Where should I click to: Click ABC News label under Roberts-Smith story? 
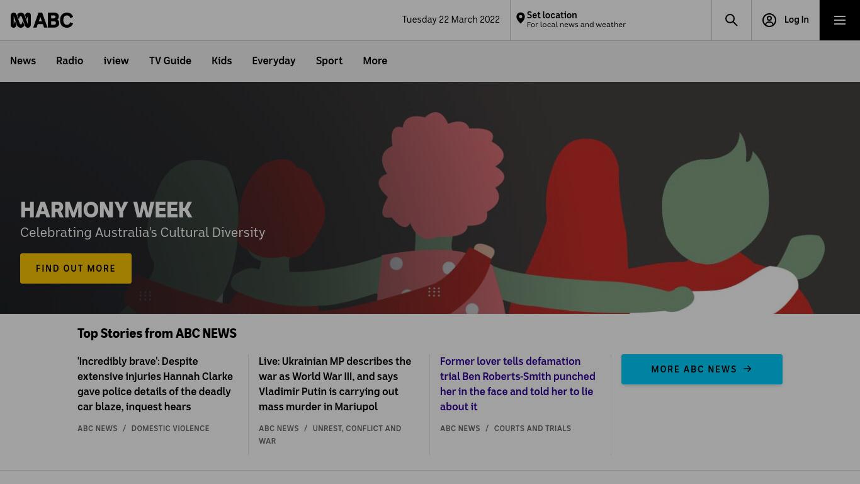tap(460, 429)
